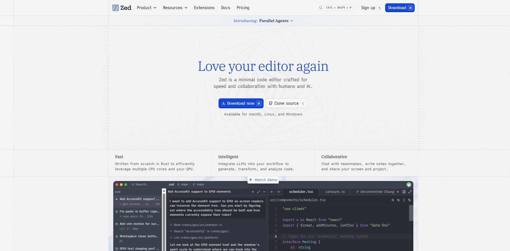The image size is (510, 251).
Task: Click the text cursor selection icon
Action: tap(404, 200)
